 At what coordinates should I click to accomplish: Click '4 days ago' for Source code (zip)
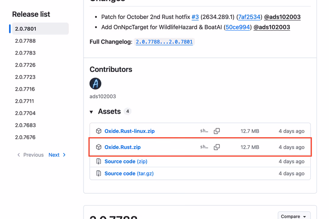pyautogui.click(x=292, y=161)
